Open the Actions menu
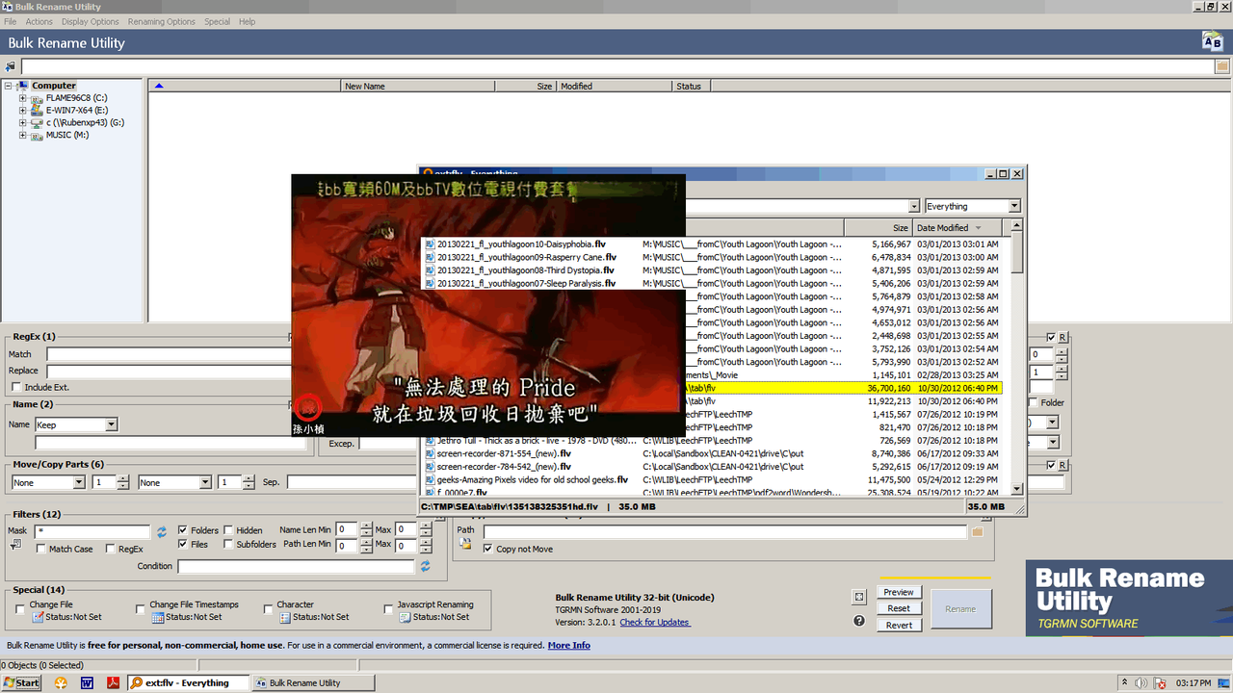 (x=39, y=21)
